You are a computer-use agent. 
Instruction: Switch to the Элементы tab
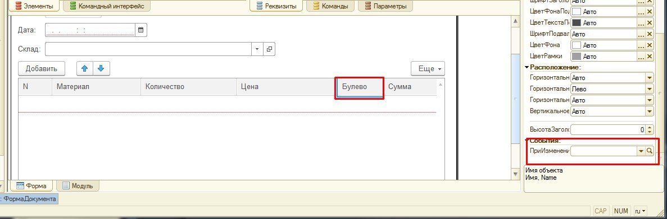tap(34, 6)
